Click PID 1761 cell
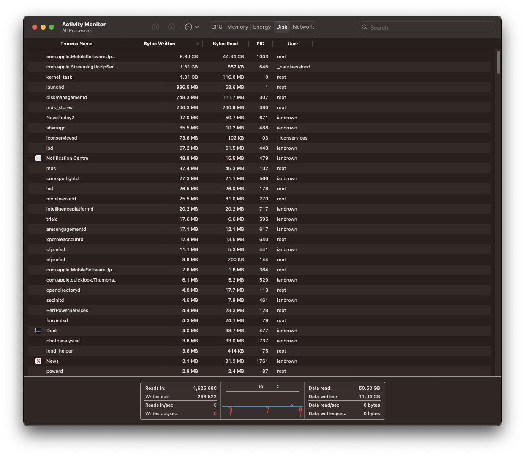The height and width of the screenshot is (457, 525). click(262, 361)
